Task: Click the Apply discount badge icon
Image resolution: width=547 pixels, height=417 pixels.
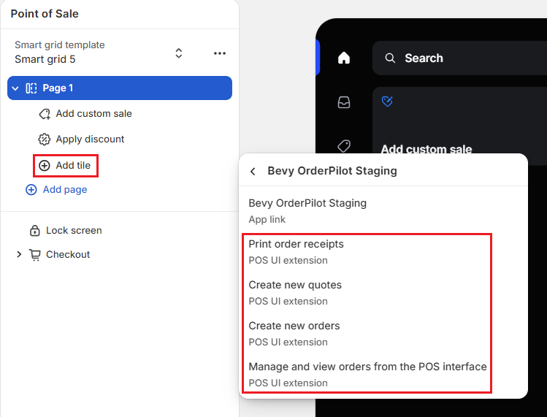Action: (45, 139)
